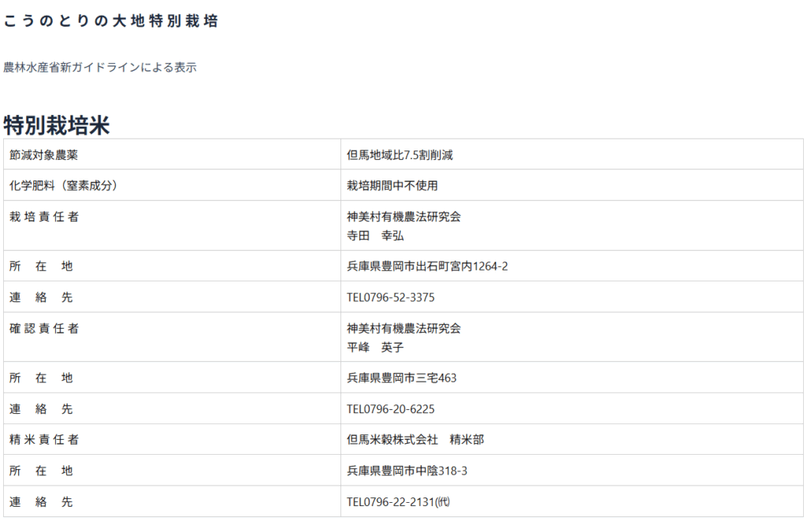Image resolution: width=807 pixels, height=521 pixels.
Task: Select the name 平峰 英子
Action: pyautogui.click(x=375, y=347)
